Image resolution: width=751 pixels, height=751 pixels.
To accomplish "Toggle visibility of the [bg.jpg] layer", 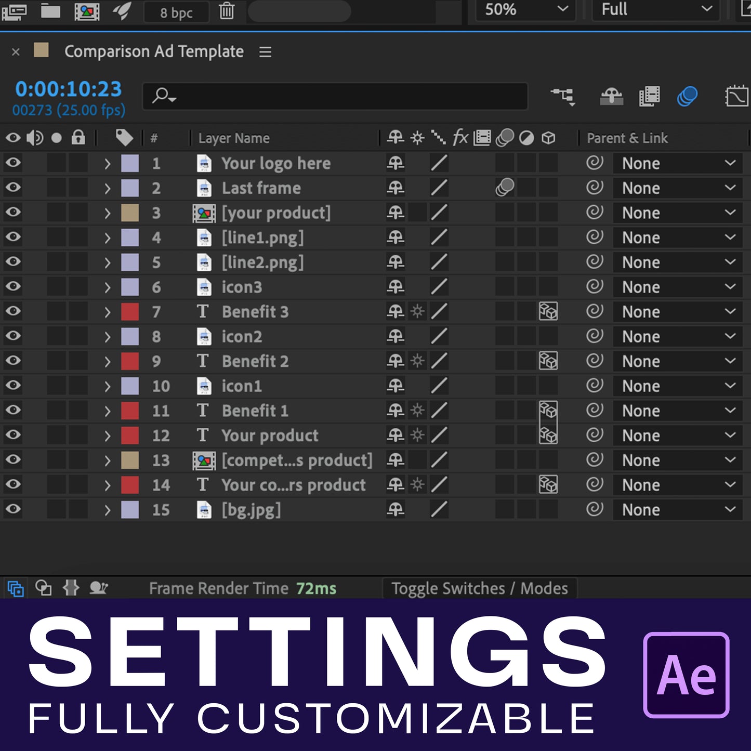I will [x=13, y=509].
